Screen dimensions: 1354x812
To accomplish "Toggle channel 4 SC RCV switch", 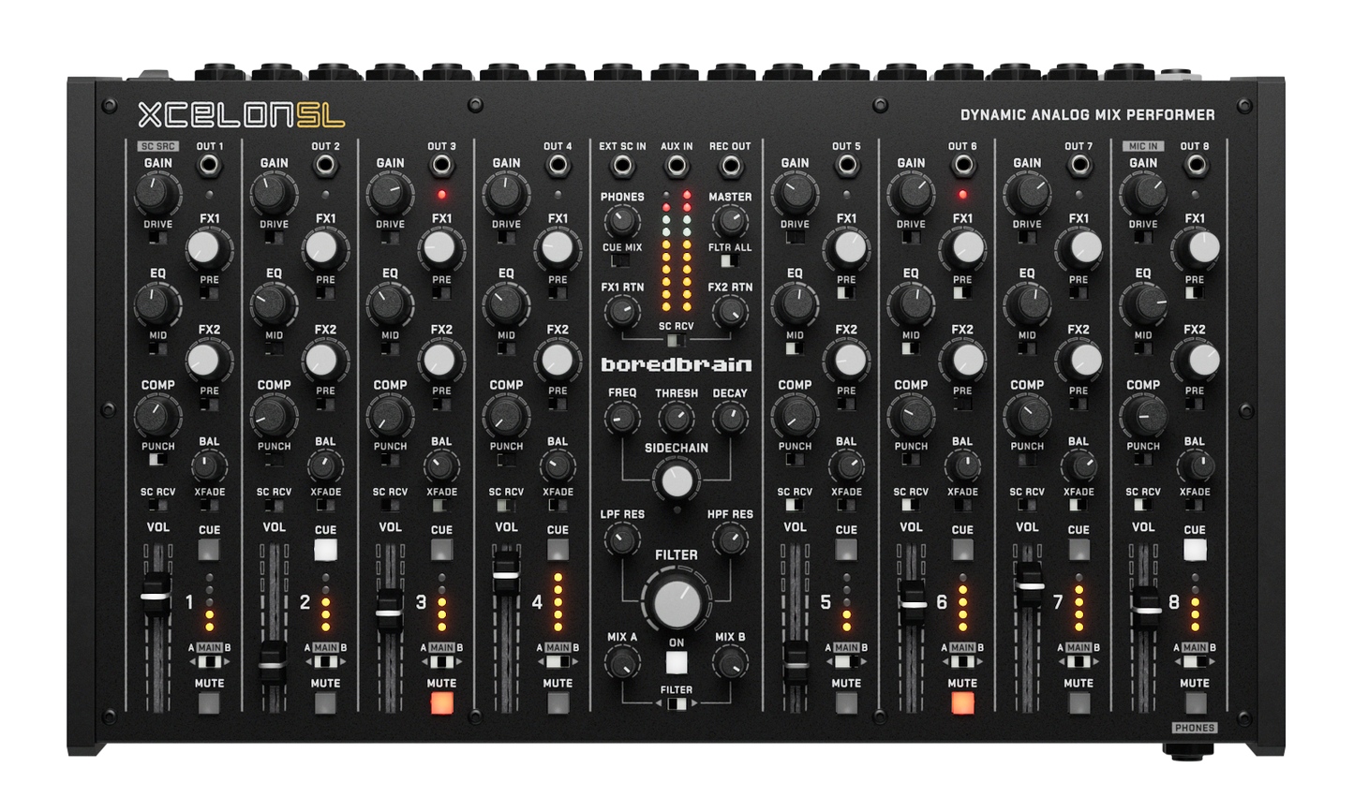I will pos(506,506).
